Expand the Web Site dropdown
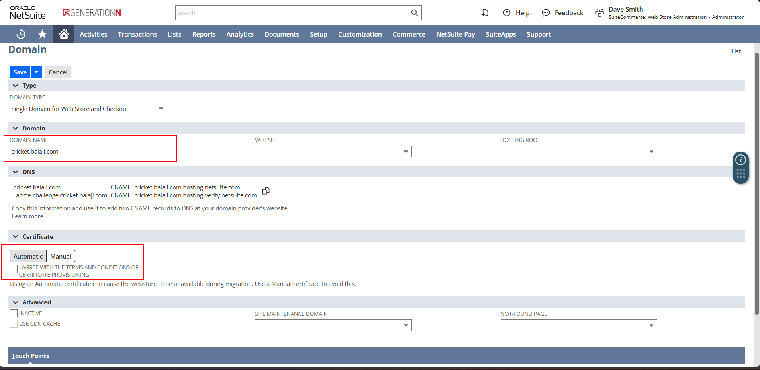Viewport: 760px width, 370px height. 333,152
